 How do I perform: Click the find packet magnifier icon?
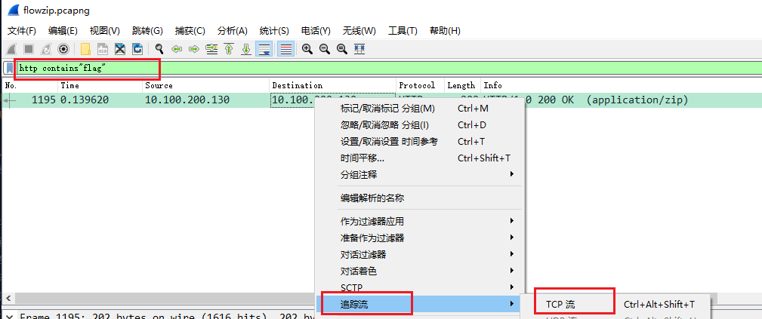[x=159, y=49]
